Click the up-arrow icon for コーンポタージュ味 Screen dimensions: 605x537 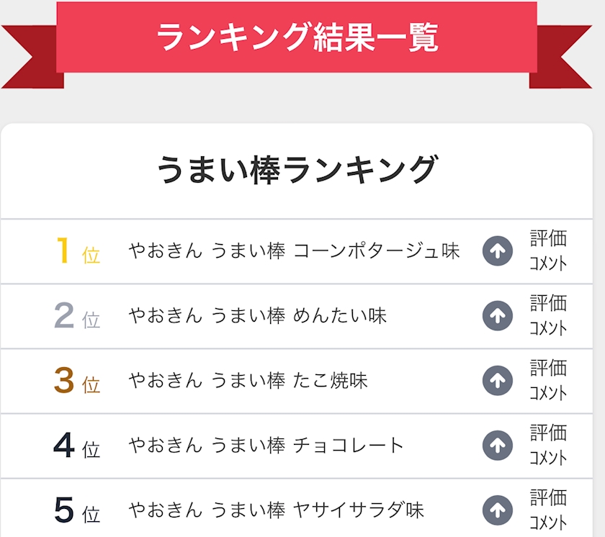[x=497, y=251]
